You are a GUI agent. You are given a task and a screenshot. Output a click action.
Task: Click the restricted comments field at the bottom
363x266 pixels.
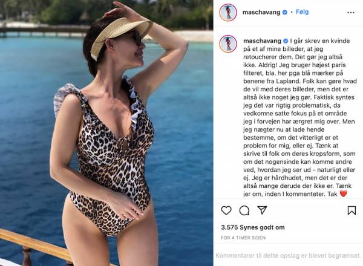tap(288, 256)
